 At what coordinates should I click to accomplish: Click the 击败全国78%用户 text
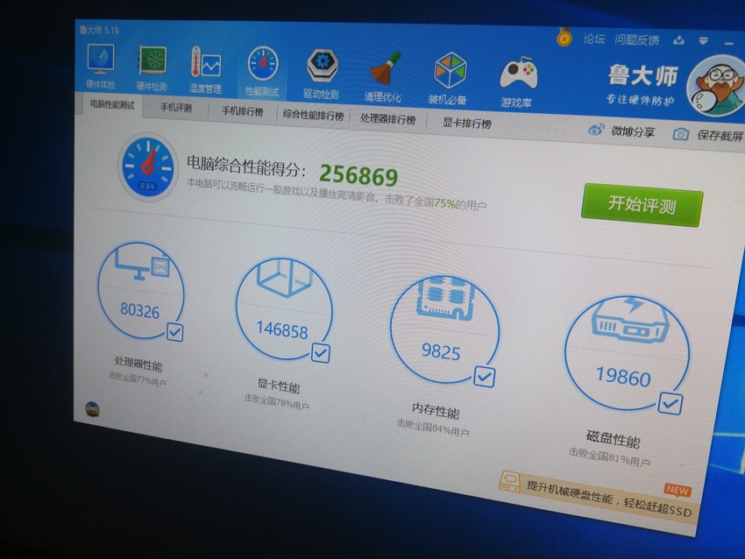276,402
